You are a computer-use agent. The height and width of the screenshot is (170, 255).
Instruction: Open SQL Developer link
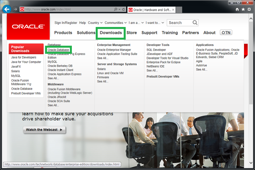[156, 50]
